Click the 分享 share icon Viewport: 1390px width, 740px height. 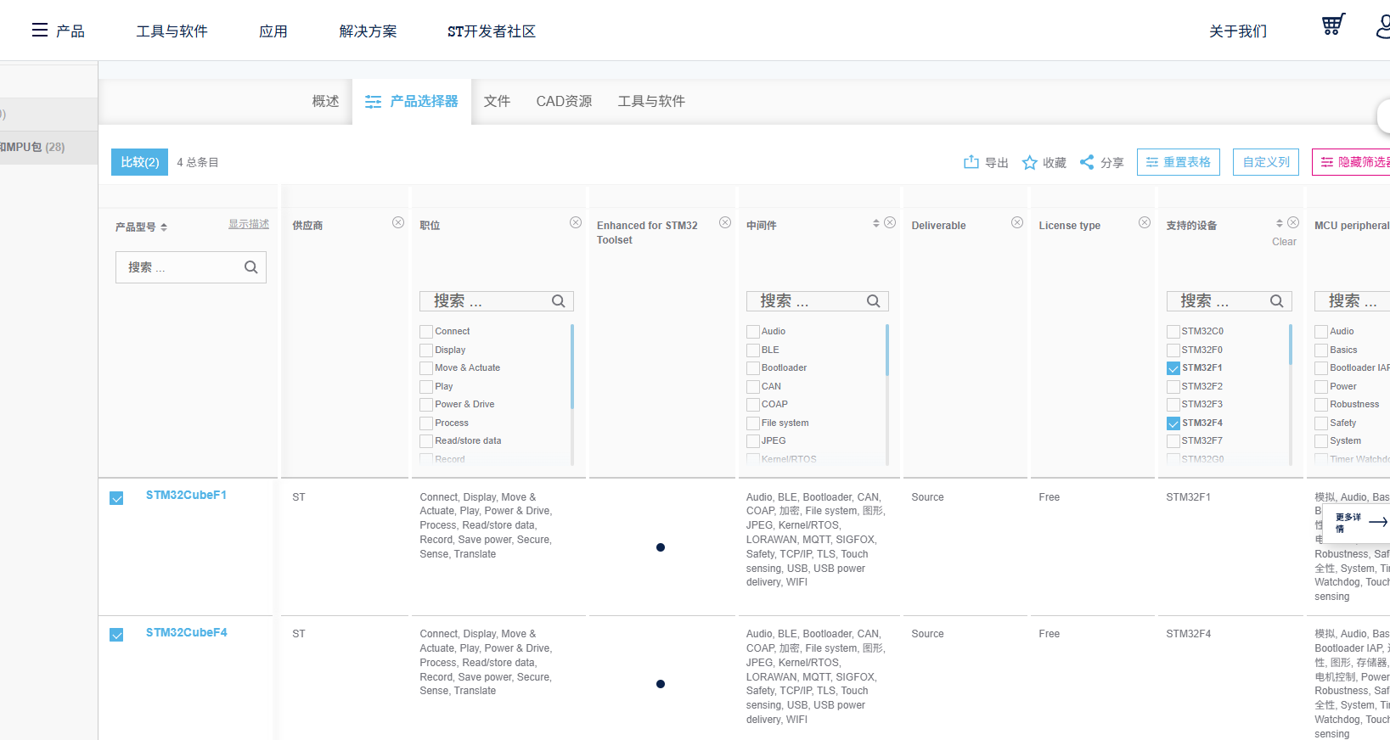(1087, 162)
